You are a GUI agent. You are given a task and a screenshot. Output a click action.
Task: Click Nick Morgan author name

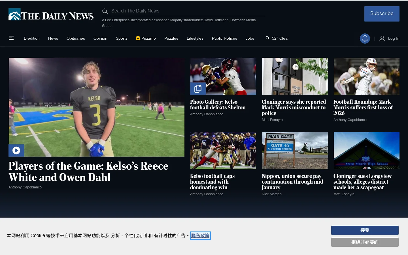[x=272, y=194]
